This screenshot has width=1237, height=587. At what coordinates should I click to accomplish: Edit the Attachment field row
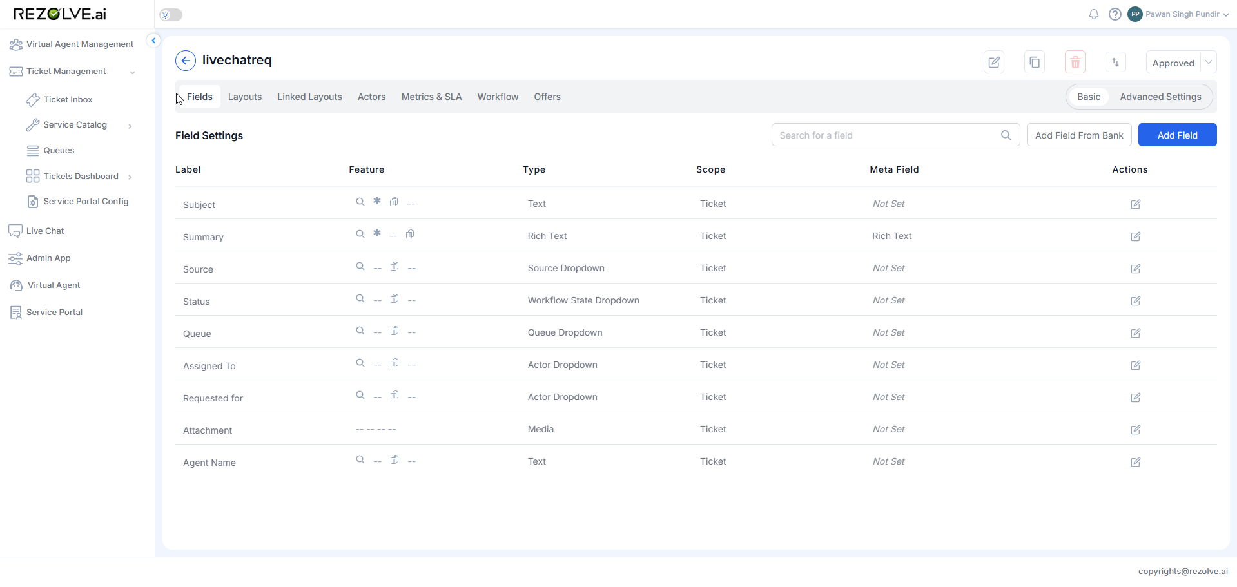point(1136,430)
